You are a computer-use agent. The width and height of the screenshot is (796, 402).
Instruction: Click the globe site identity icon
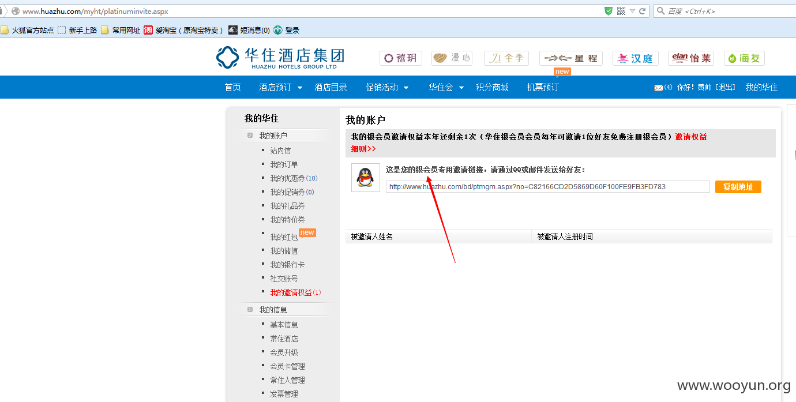point(16,11)
